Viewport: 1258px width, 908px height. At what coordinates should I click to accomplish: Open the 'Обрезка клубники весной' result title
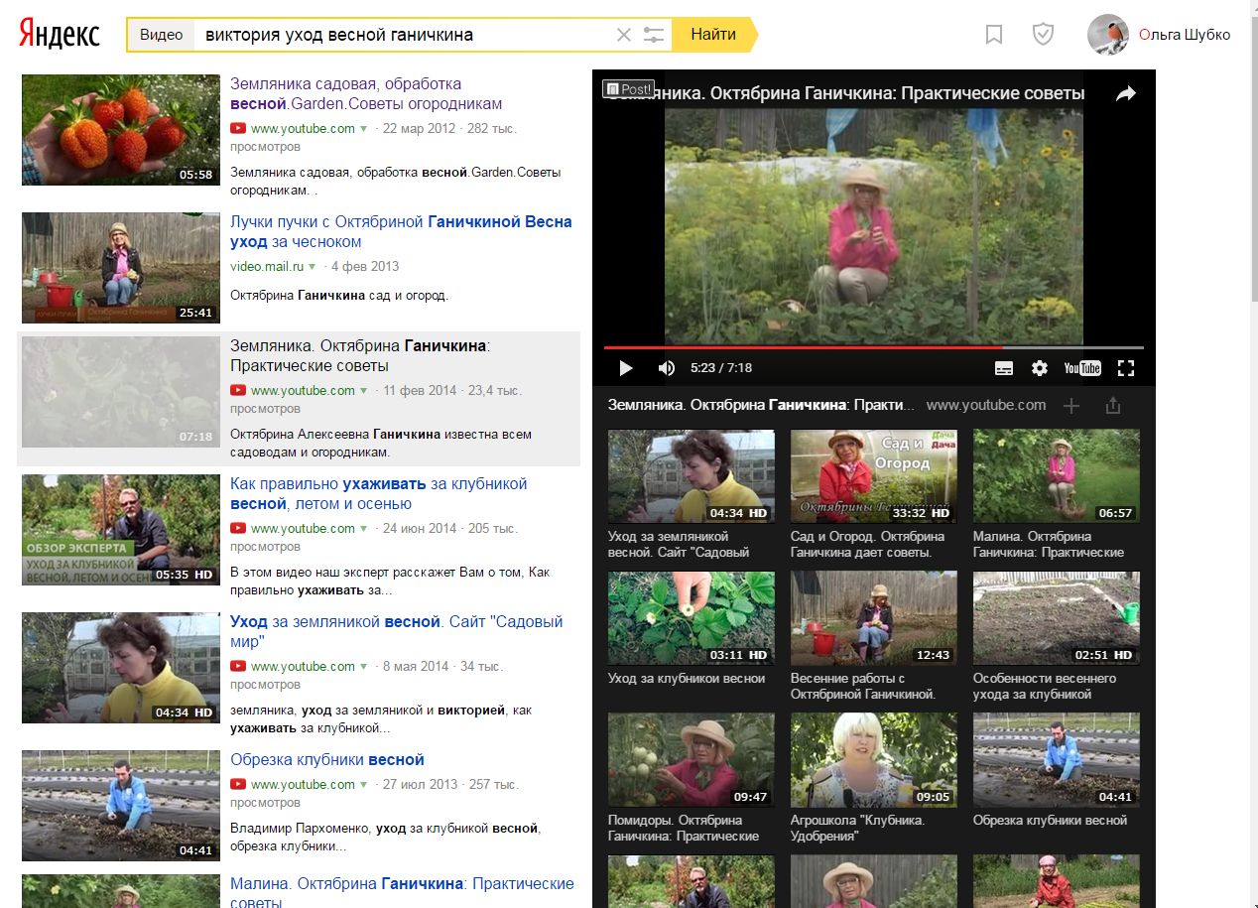[327, 760]
